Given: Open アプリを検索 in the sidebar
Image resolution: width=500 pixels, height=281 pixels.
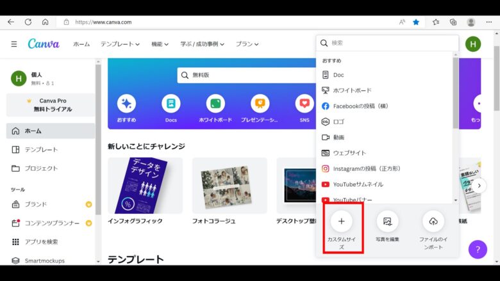Looking at the screenshot, I should click(x=51, y=242).
